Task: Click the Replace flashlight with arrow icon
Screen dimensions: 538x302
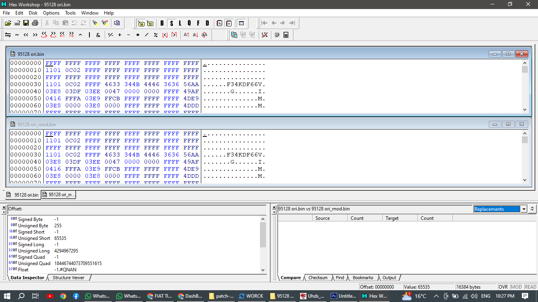Action: [x=105, y=23]
